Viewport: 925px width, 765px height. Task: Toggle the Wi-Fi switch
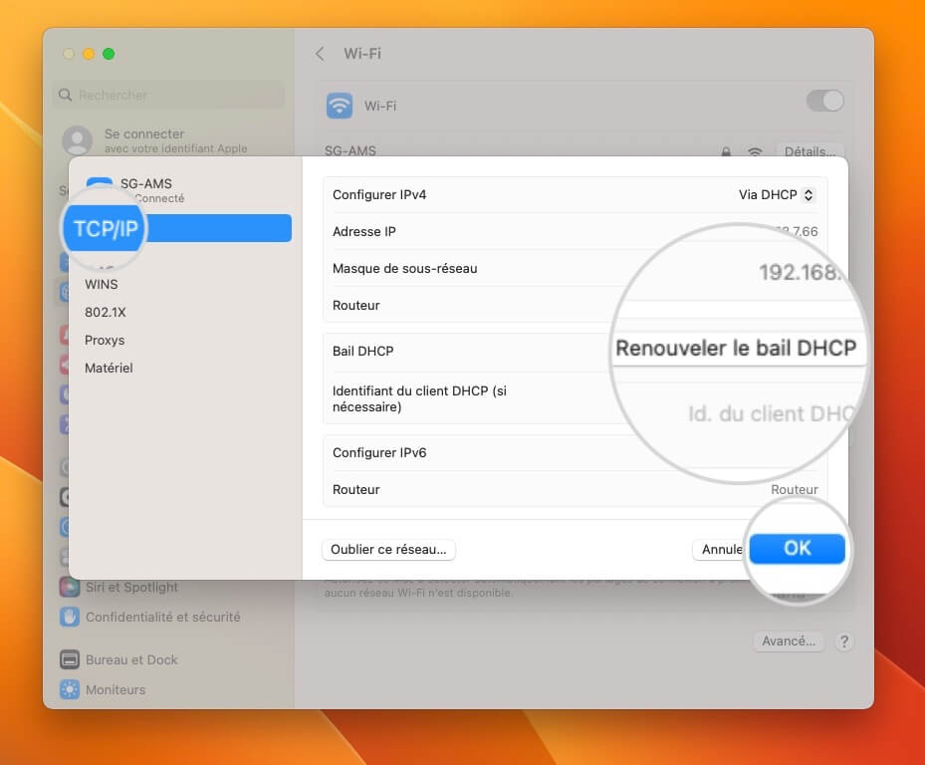point(825,101)
